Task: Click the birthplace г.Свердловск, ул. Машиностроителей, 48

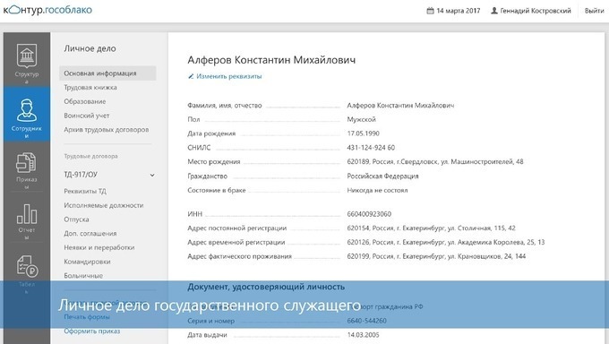Action: point(435,161)
